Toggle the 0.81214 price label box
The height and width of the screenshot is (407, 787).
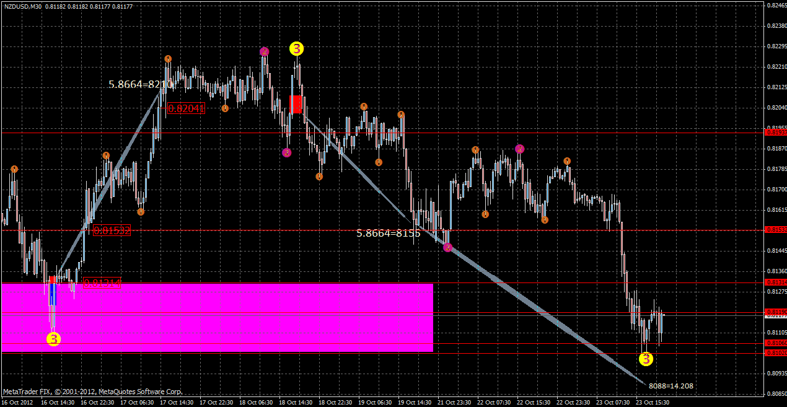click(101, 282)
